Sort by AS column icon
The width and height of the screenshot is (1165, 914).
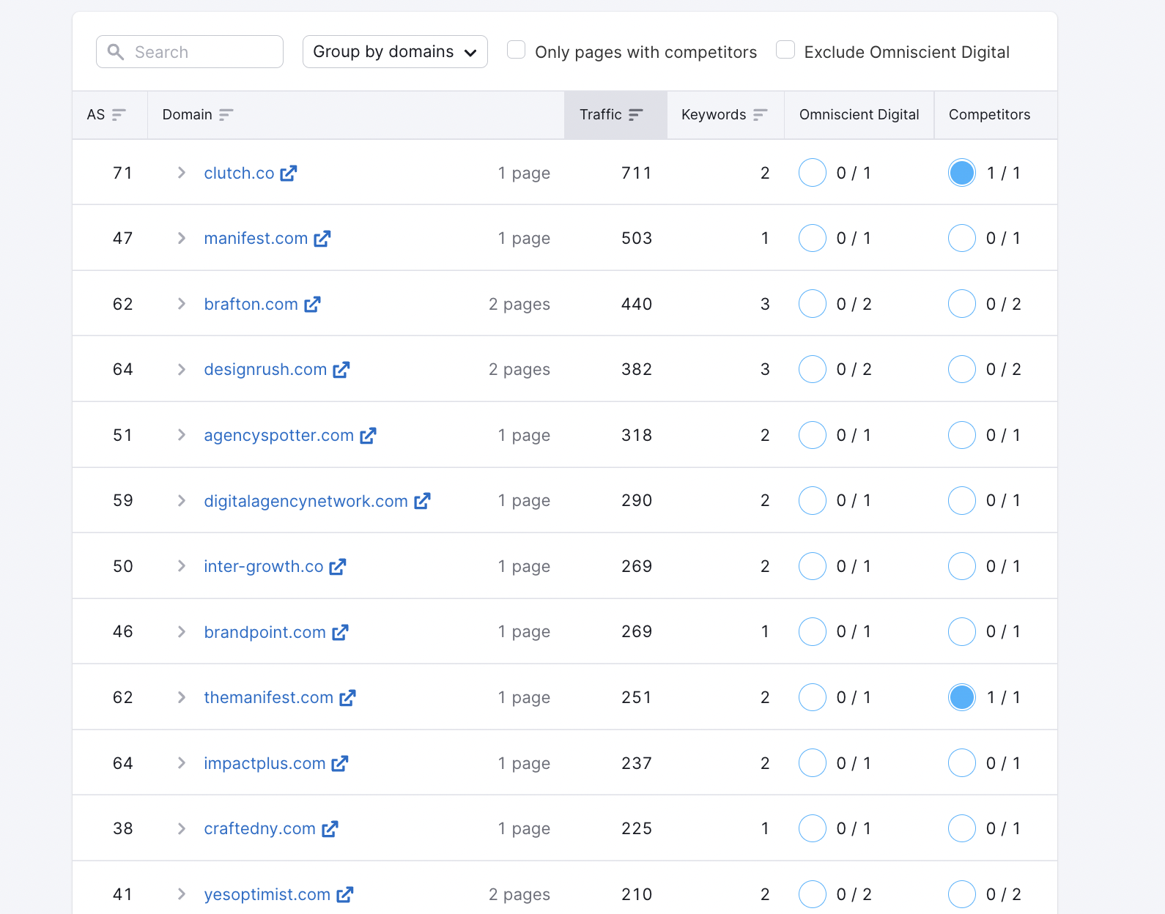(x=119, y=115)
